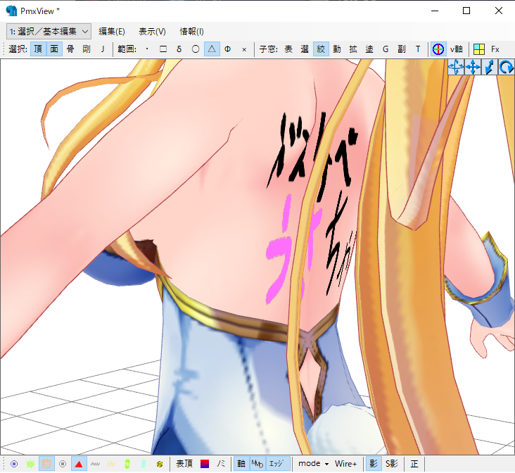The width and height of the screenshot is (515, 473).
Task: Toggle the blue circle vertex display icon
Action: click(14, 464)
